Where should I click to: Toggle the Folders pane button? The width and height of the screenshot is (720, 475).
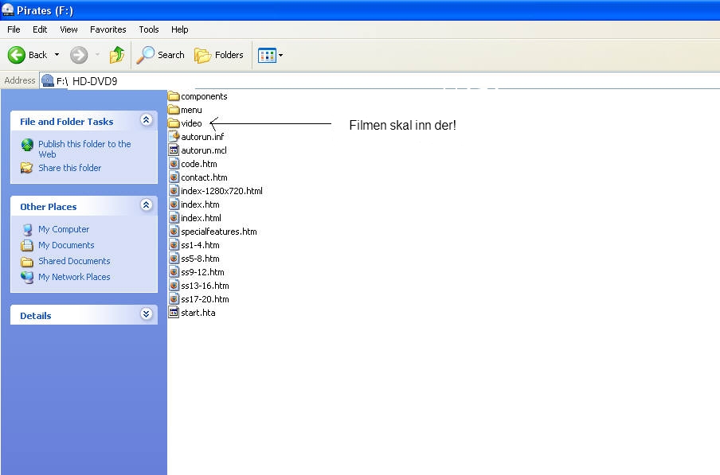(219, 55)
